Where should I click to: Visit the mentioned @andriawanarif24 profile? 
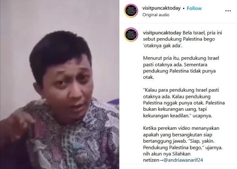click(183, 160)
